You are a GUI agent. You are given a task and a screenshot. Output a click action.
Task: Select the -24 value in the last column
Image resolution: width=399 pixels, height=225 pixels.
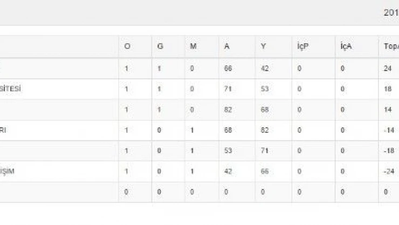389,172
